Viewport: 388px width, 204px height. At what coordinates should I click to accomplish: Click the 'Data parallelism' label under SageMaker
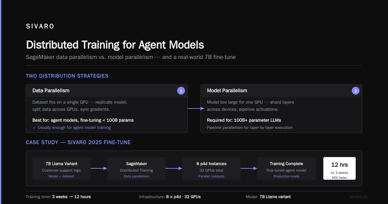tap(136, 176)
